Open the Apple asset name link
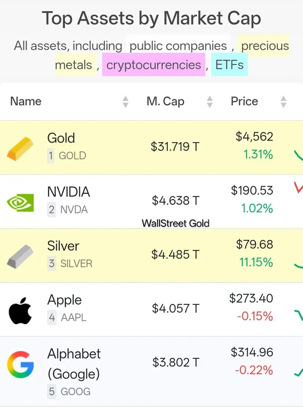Screen dimensions: 303x409 pos(64,300)
